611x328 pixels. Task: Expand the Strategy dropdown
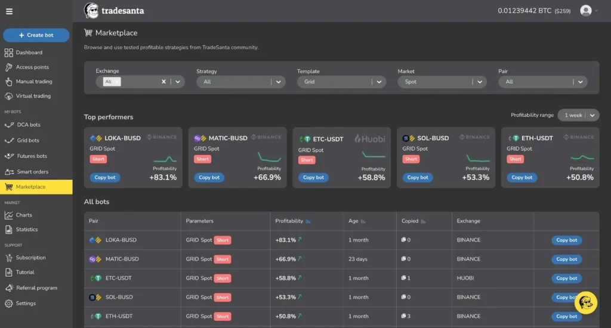[279, 82]
